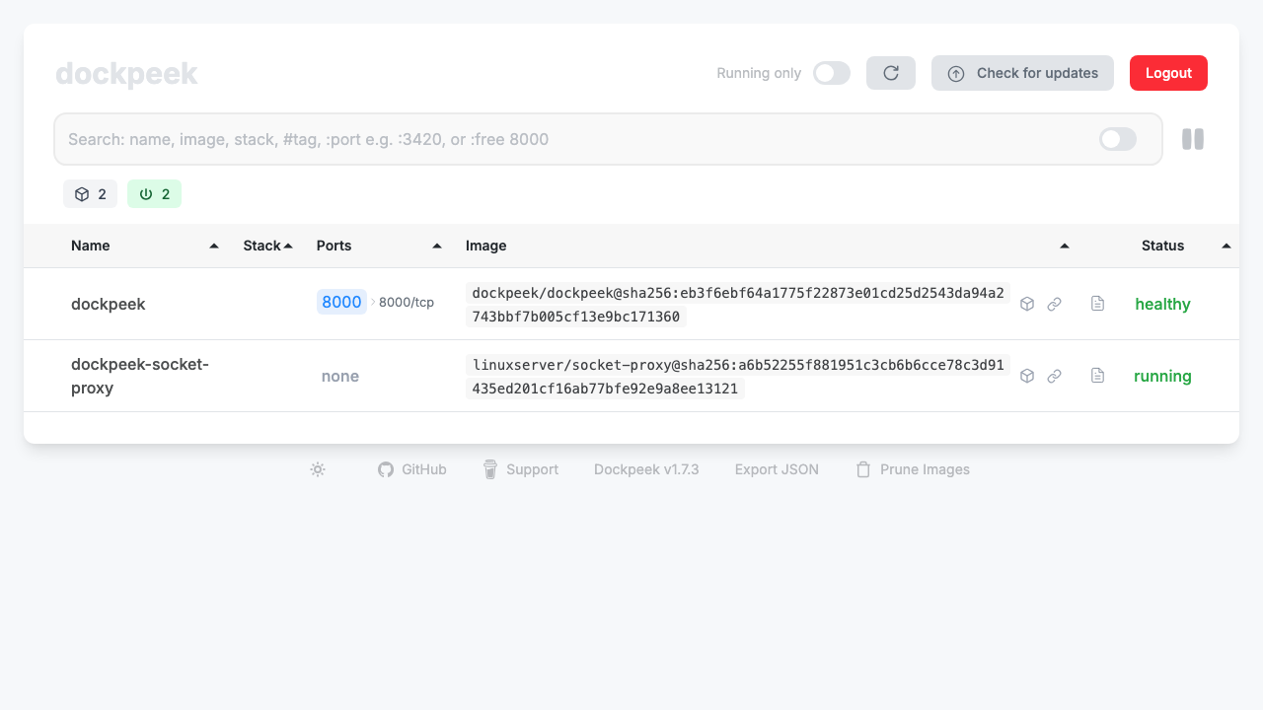This screenshot has width=1263, height=710.
Task: Click Export JSON in the footer
Action: (x=777, y=469)
